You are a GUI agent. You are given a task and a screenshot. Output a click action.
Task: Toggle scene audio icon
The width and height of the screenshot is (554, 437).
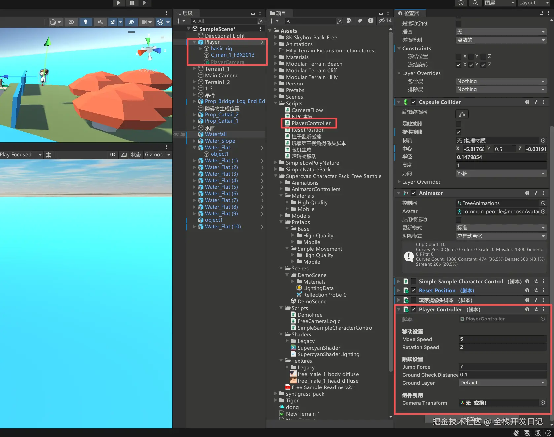pyautogui.click(x=100, y=22)
